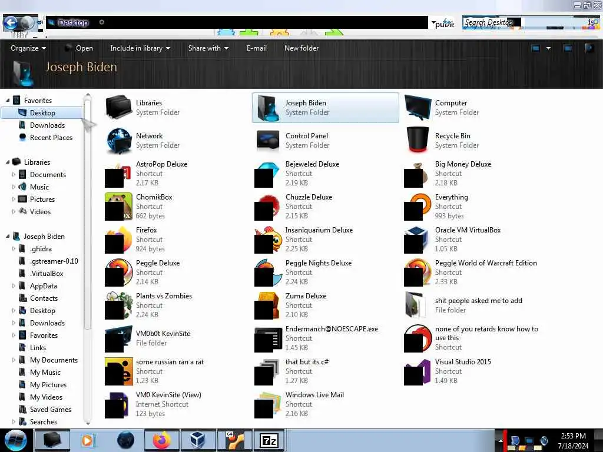Select the VM0b0t KevinSite folder icon
This screenshot has height=452, width=603.
tap(118, 338)
